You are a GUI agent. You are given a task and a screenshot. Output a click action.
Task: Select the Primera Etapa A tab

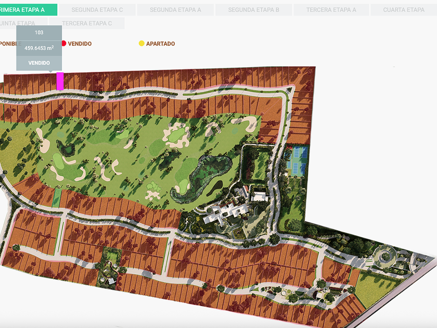pos(28,10)
